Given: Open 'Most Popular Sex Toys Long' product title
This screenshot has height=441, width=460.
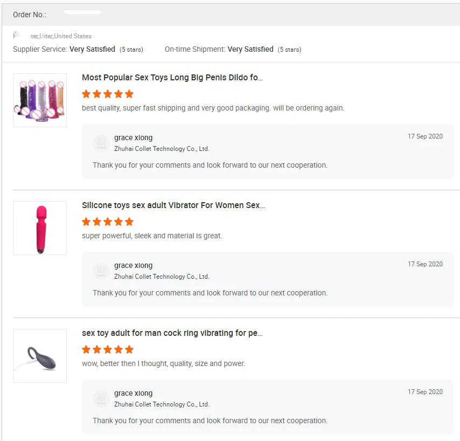Looking at the screenshot, I should coord(172,78).
